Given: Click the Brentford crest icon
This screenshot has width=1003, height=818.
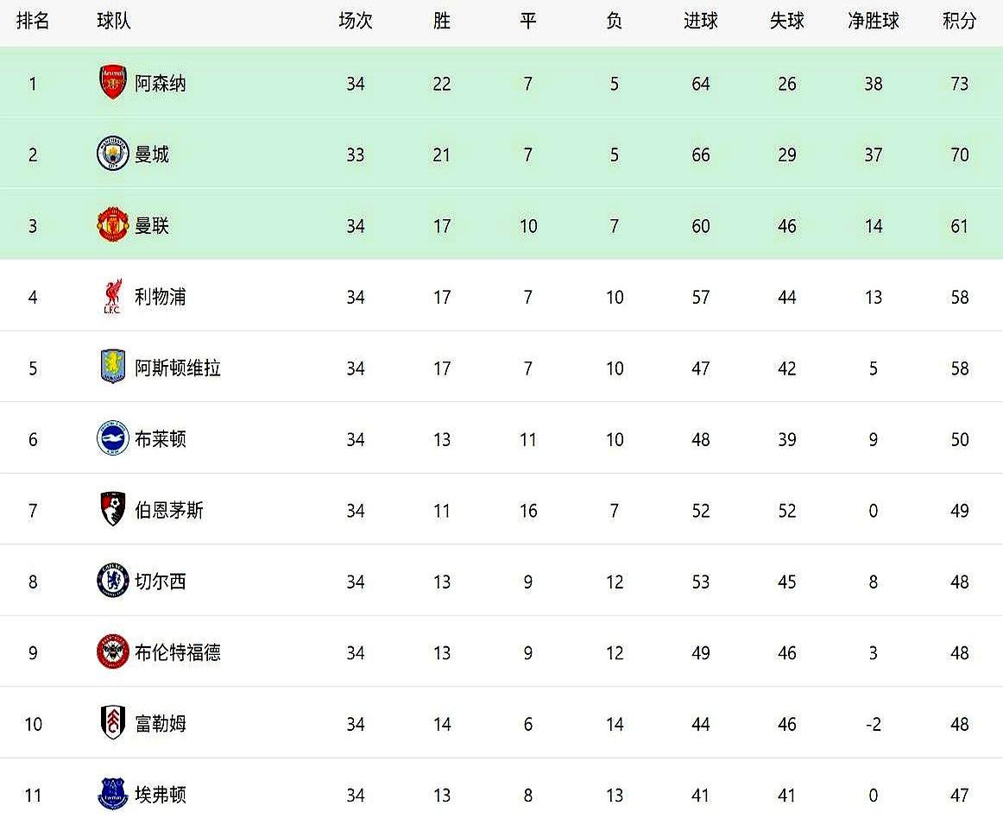Looking at the screenshot, I should point(113,651).
